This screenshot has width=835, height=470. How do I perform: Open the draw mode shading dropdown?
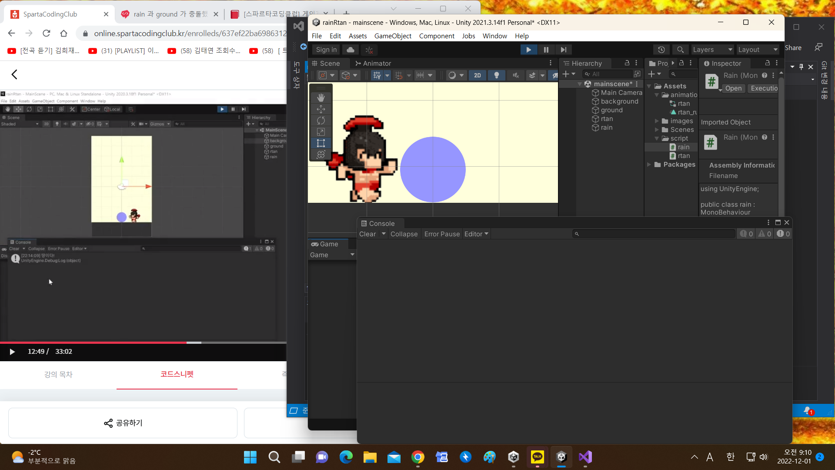tap(456, 75)
